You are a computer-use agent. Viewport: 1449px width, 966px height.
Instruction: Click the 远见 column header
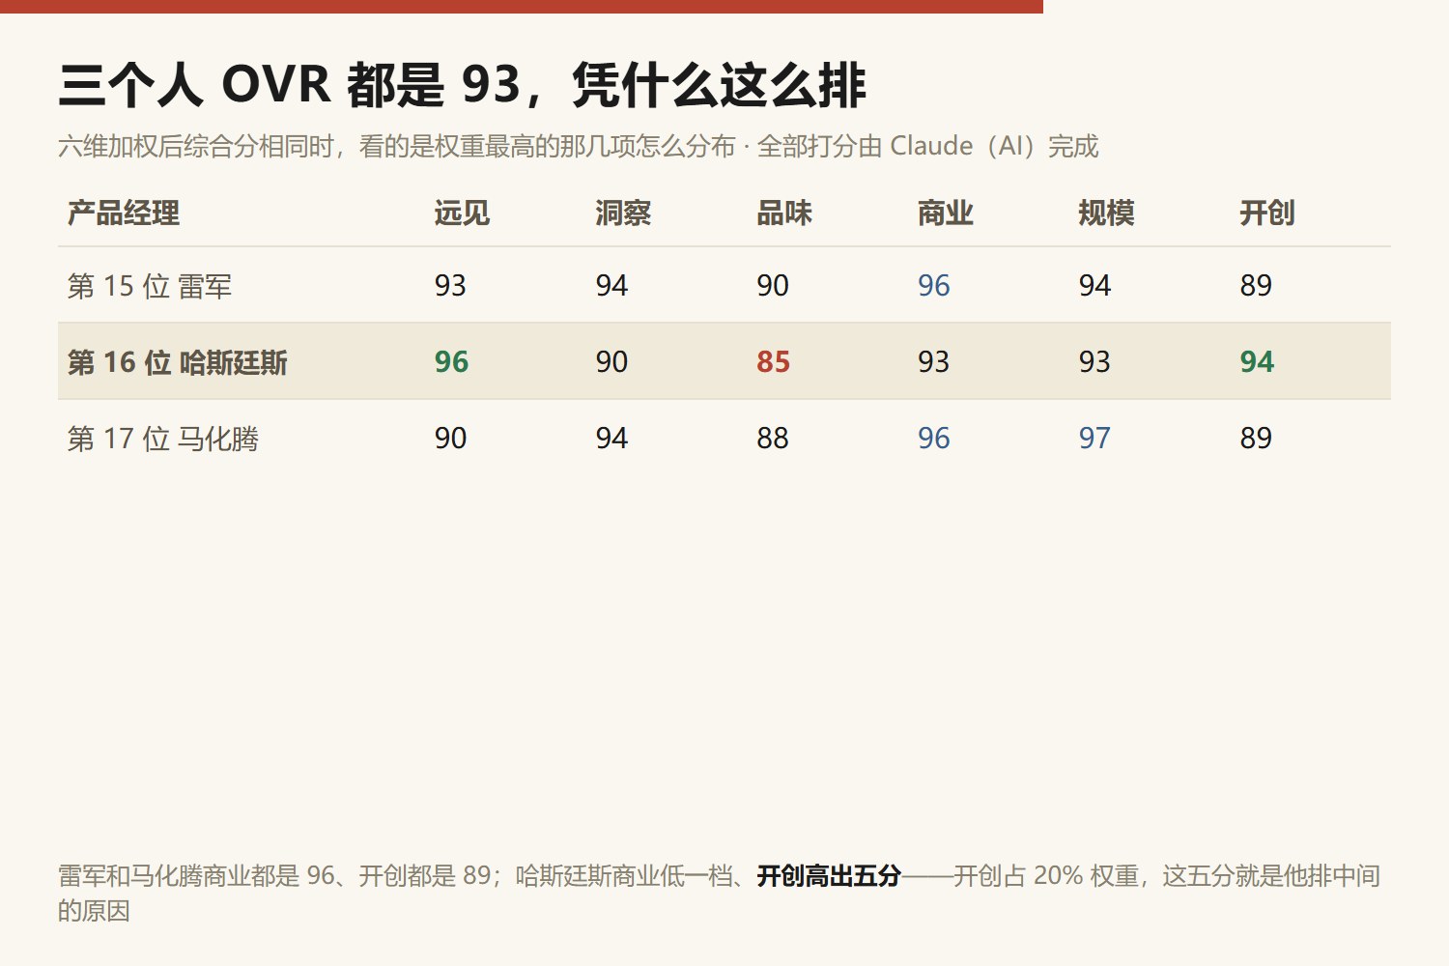(x=462, y=213)
